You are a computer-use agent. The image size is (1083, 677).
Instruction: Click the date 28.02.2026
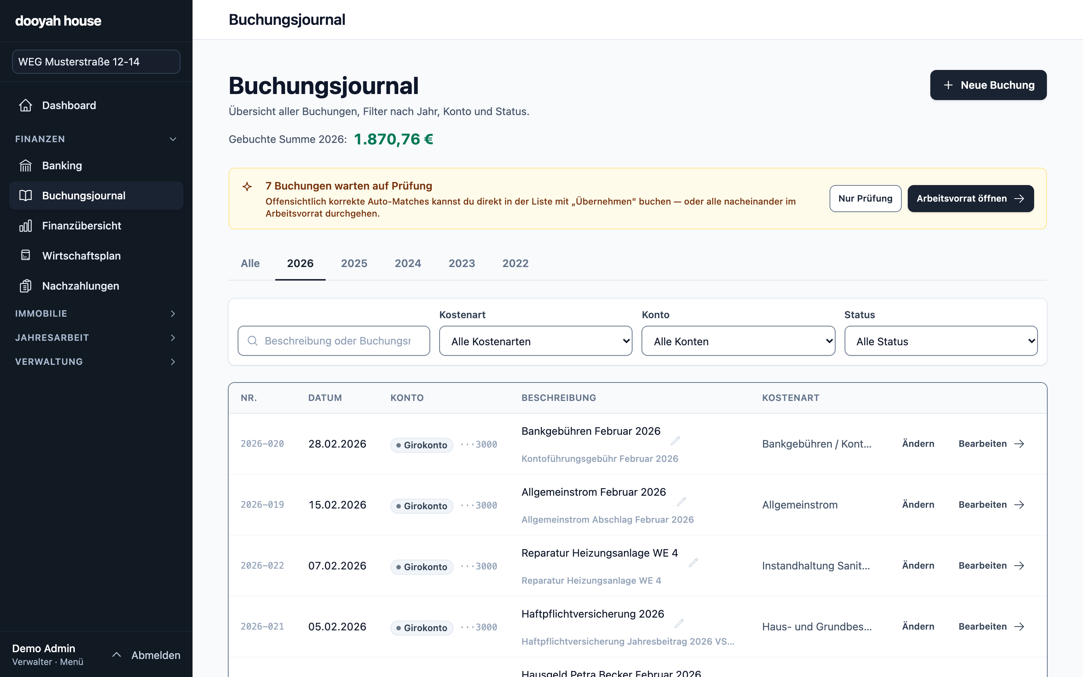point(337,444)
